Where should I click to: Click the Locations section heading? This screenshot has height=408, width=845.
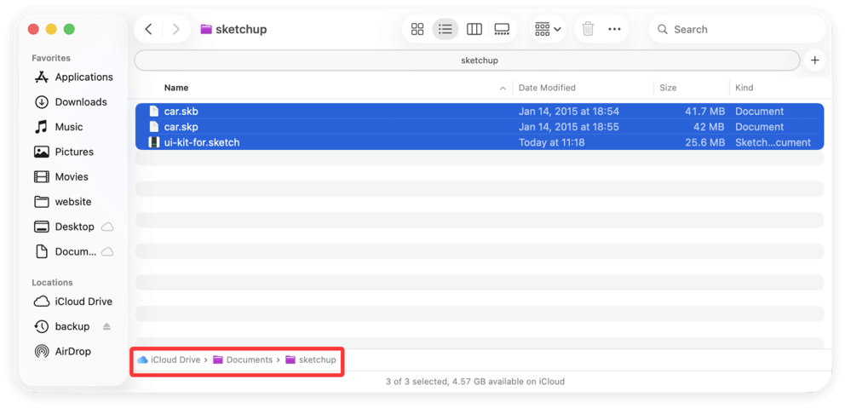(x=52, y=283)
